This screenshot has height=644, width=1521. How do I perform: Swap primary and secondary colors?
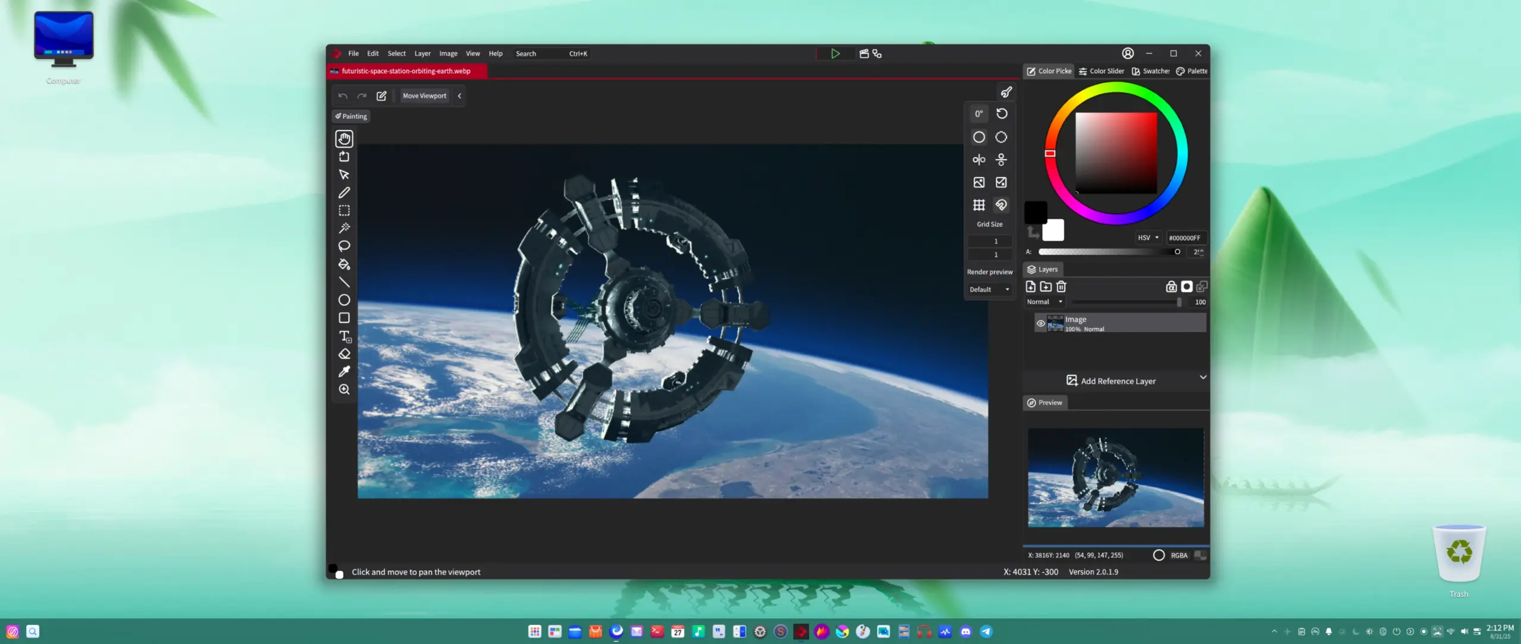[1033, 233]
